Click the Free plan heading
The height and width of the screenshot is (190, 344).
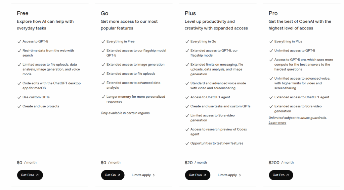(x=23, y=13)
